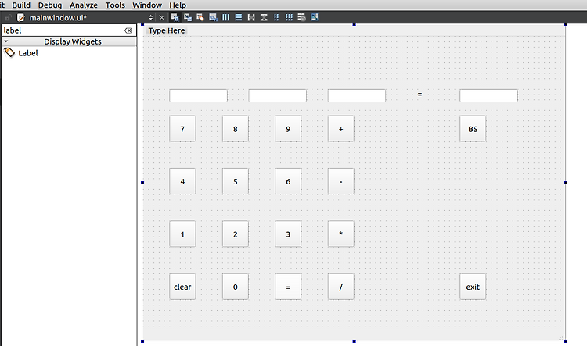This screenshot has height=346, width=587.
Task: Apply Lay Out Vertically
Action: pyautogui.click(x=239, y=17)
